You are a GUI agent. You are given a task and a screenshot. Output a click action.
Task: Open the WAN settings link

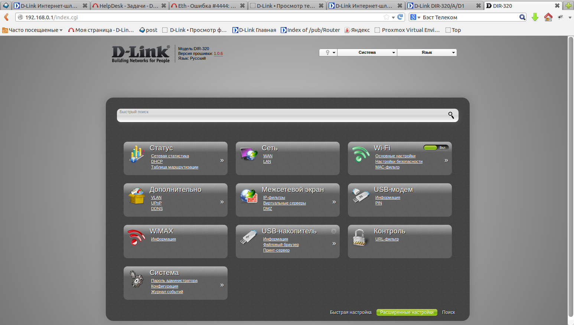pos(268,156)
